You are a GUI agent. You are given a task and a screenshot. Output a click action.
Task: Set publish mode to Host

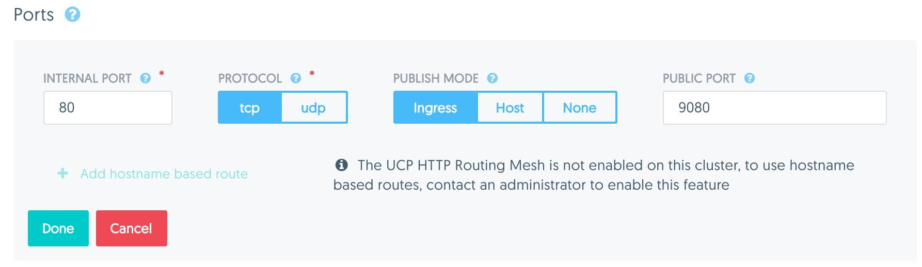pyautogui.click(x=510, y=107)
